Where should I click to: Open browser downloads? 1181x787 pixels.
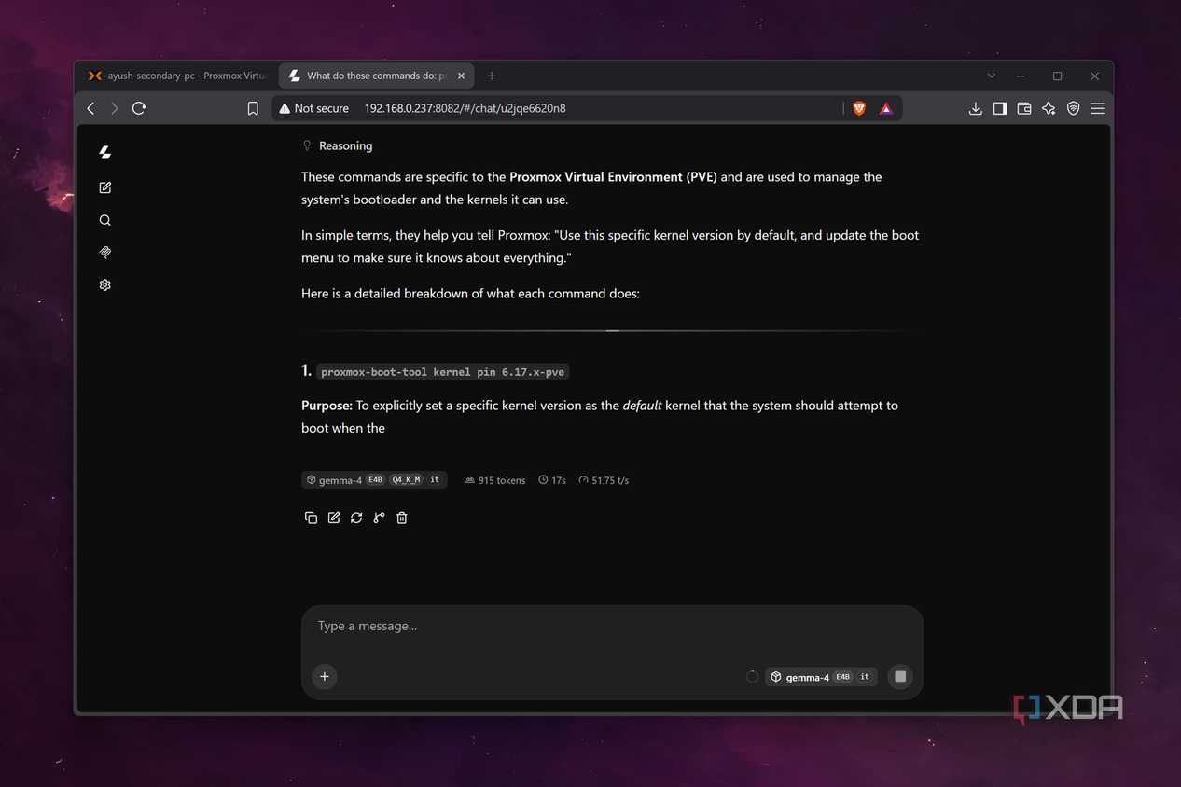click(975, 108)
